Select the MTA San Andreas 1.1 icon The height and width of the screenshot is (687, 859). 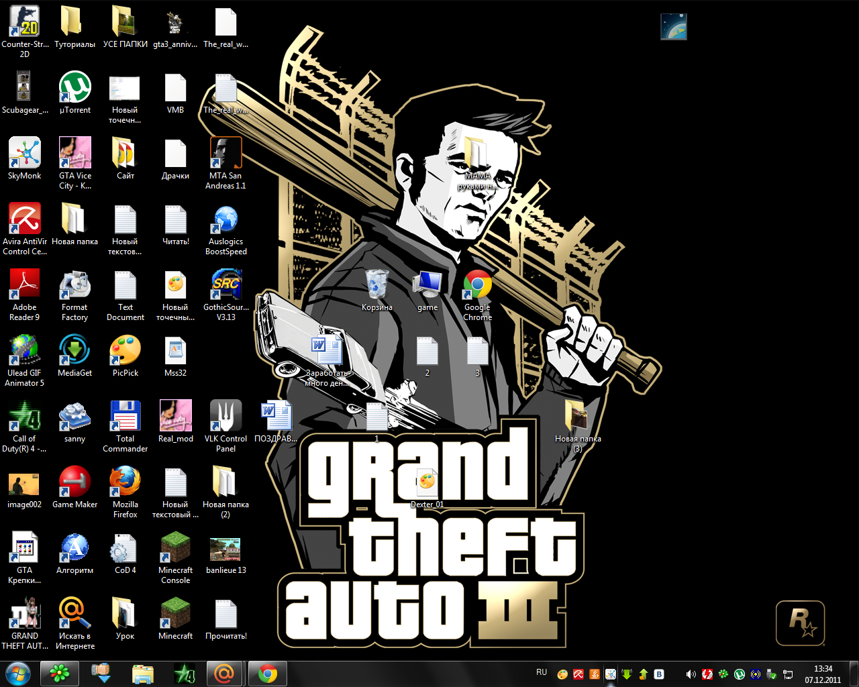(225, 154)
